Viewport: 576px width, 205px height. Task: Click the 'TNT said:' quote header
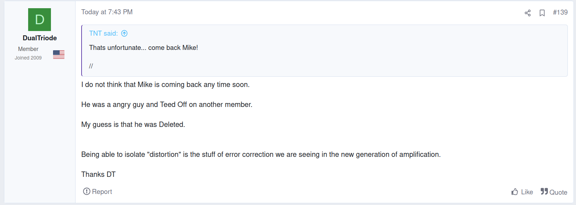tap(103, 34)
